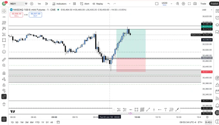Image resolution: width=219 pixels, height=125 pixels.
Task: Create an Alert from top toolbar
Action: [x=85, y=4]
